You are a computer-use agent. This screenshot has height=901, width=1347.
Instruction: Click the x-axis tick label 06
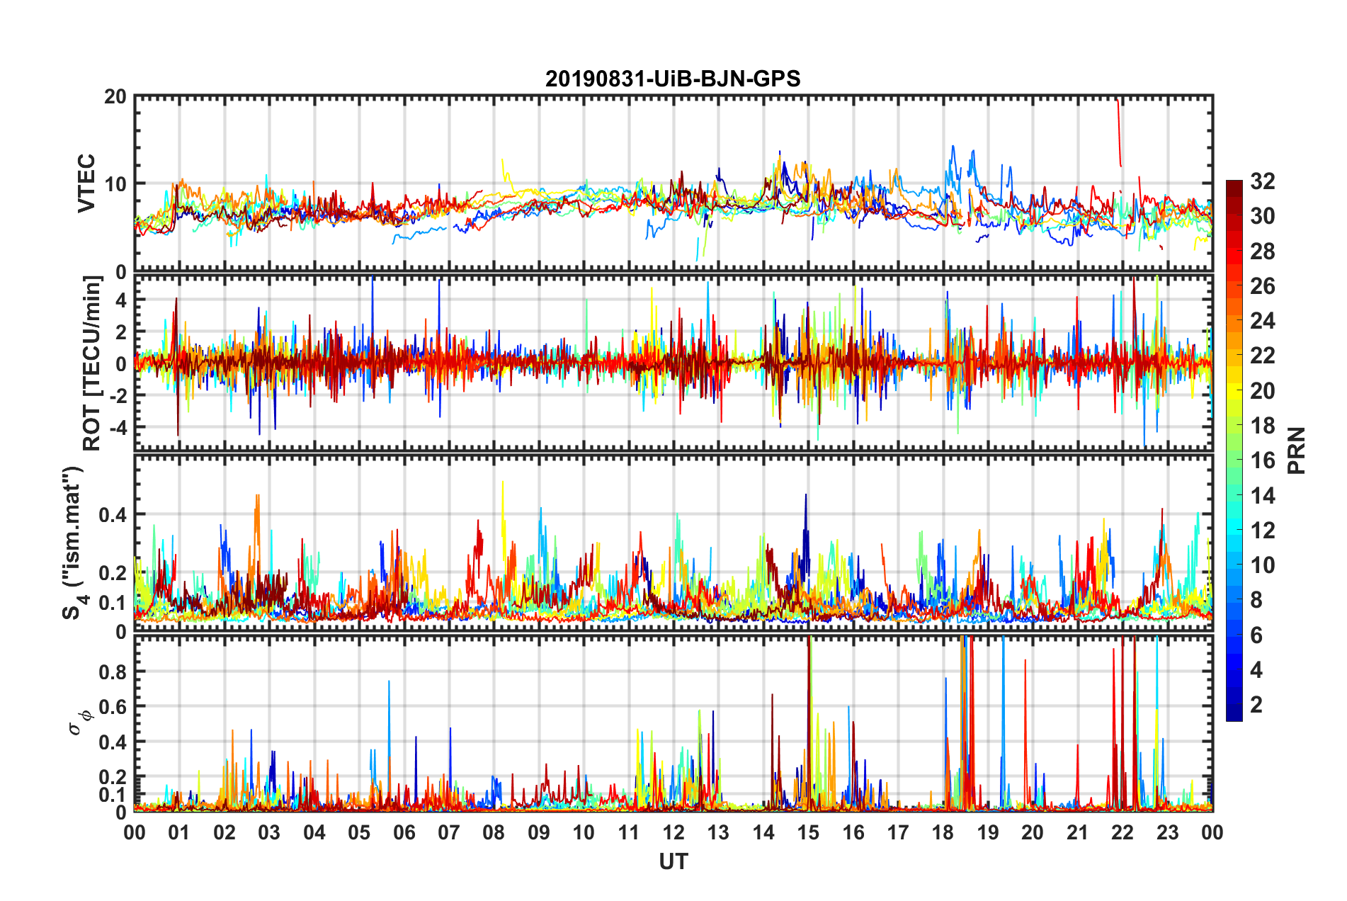pos(404,832)
